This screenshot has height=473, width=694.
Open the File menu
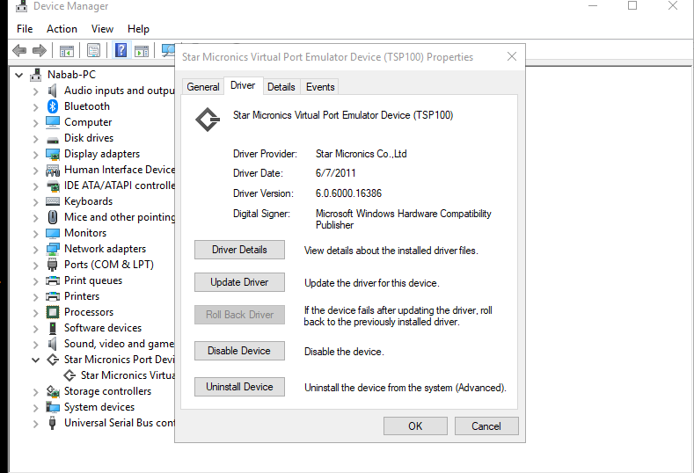click(x=25, y=29)
